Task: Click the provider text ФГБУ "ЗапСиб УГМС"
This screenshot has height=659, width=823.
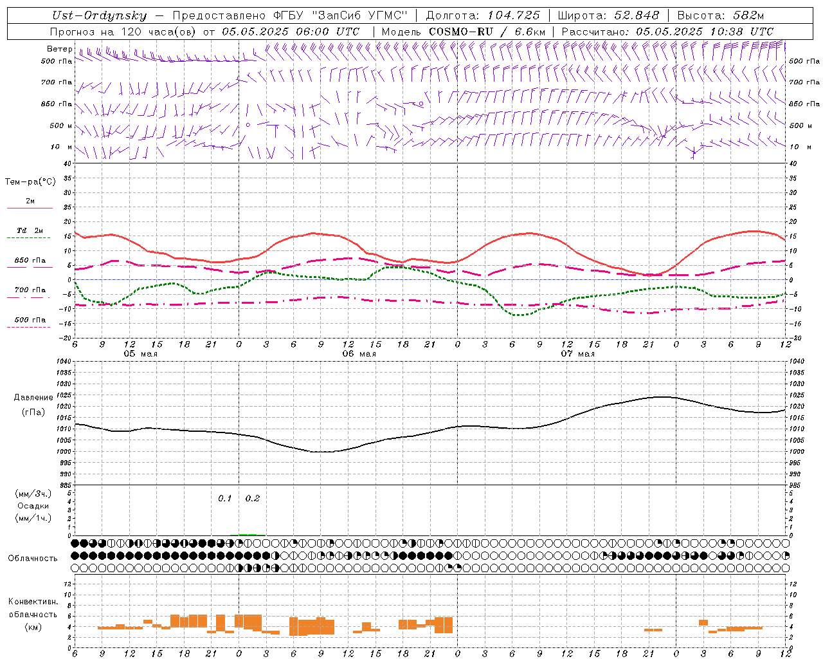Action: pos(341,15)
